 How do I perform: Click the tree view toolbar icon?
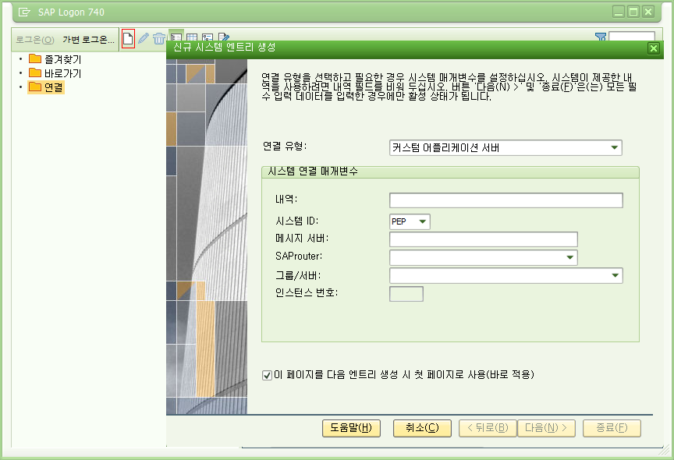coord(208,37)
